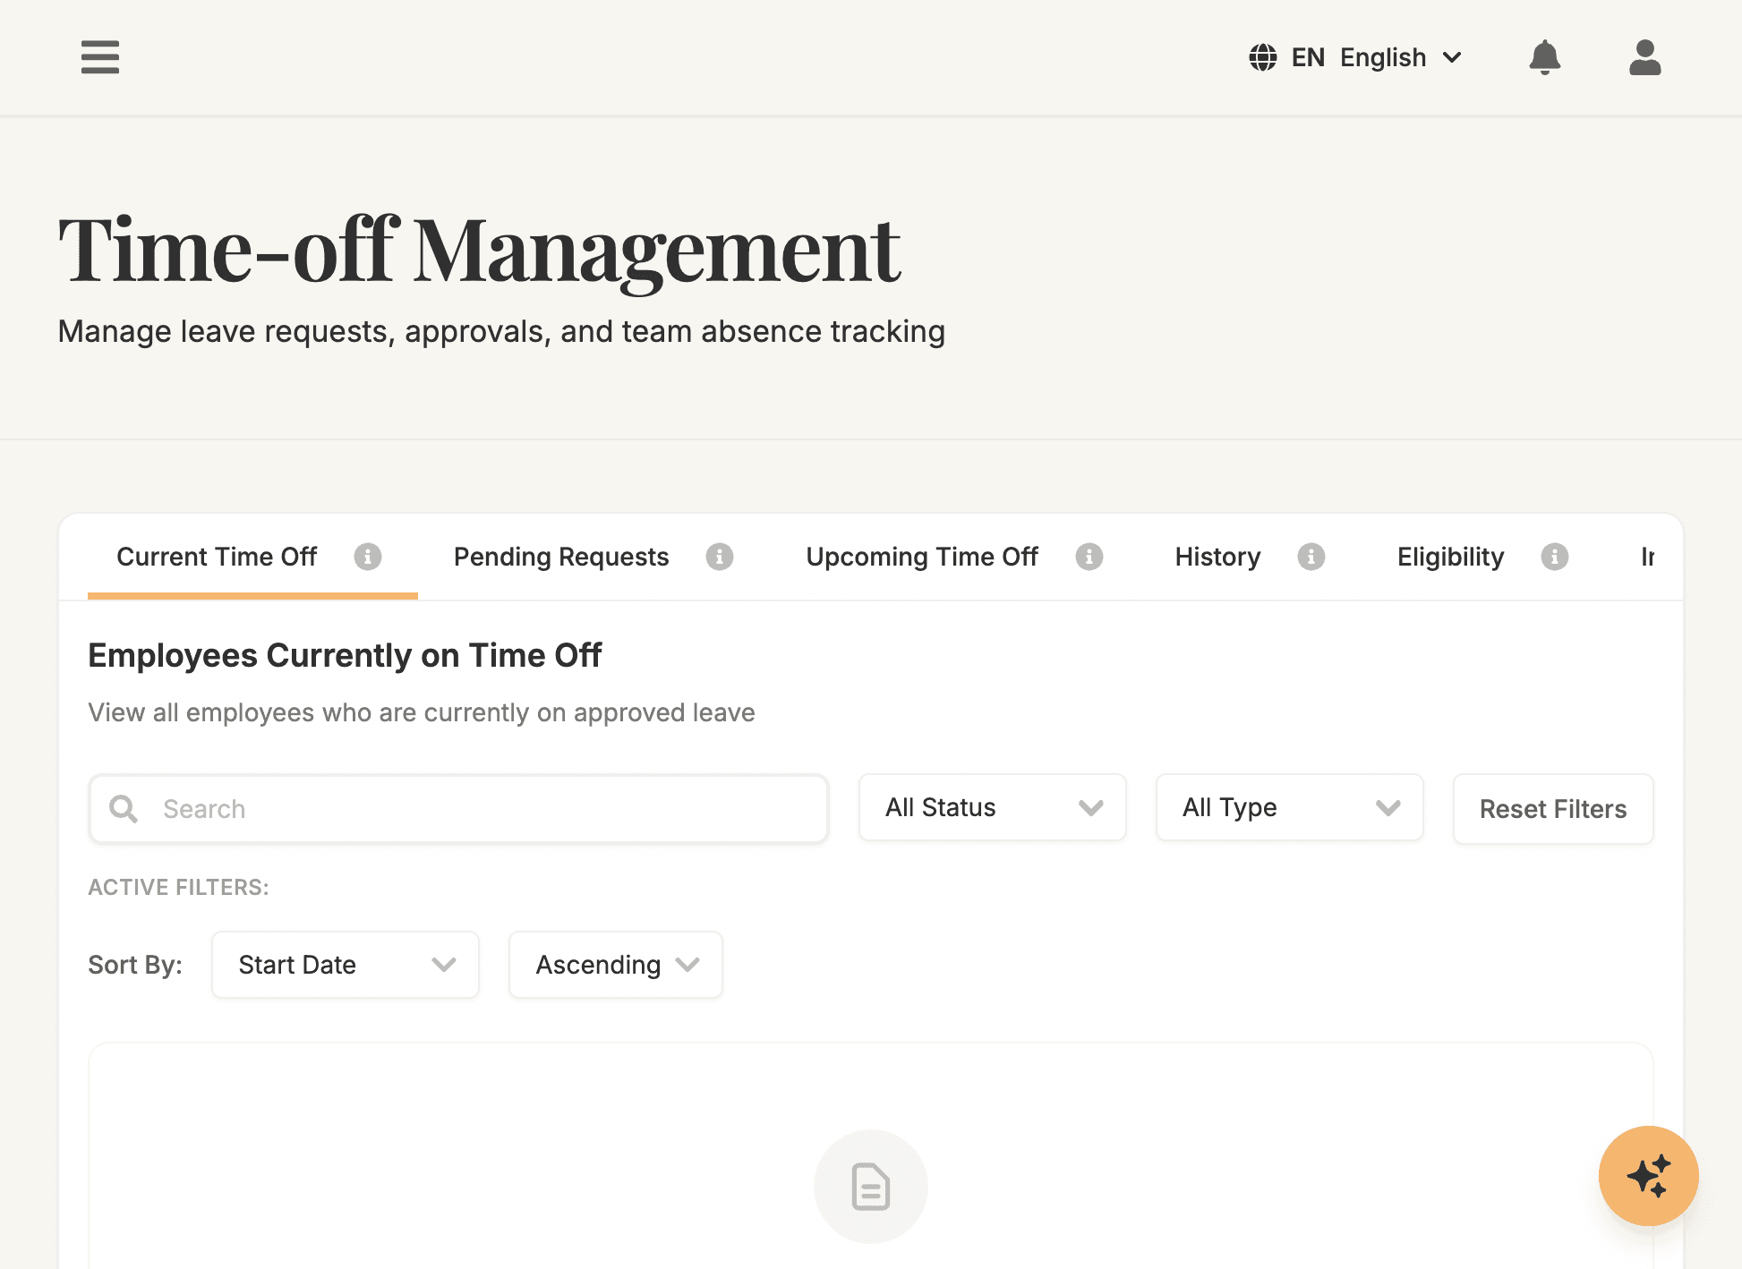Image resolution: width=1742 pixels, height=1269 pixels.
Task: Open the Start Date sort dropdown
Action: pos(345,965)
